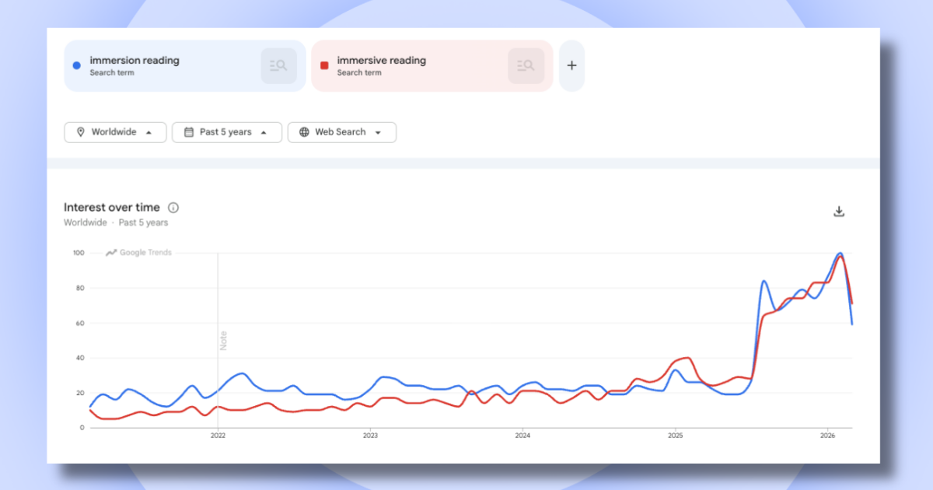Open search options for immersion reading term
This screenshot has width=933, height=490.
(278, 65)
